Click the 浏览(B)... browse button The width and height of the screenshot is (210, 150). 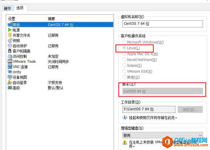click(190, 109)
